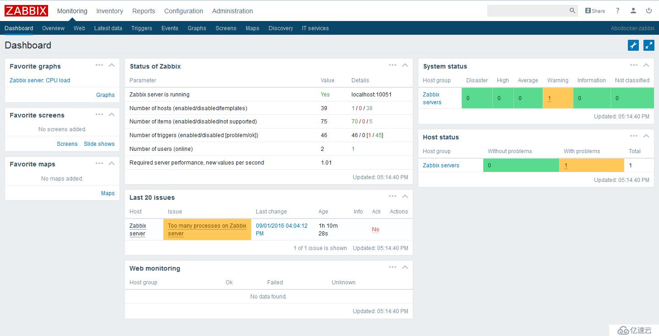Click Screens link in Favorite screens
Viewport: 659px width, 336px height.
coord(67,144)
